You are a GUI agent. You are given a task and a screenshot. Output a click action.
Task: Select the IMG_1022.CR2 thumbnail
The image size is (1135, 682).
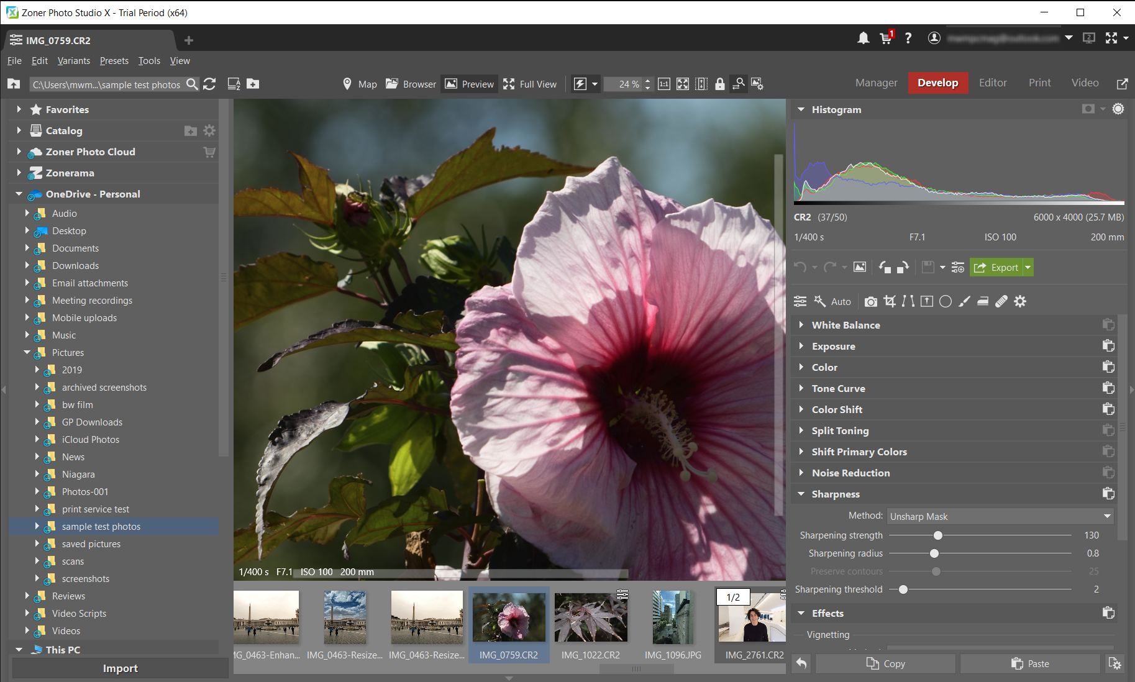point(590,617)
